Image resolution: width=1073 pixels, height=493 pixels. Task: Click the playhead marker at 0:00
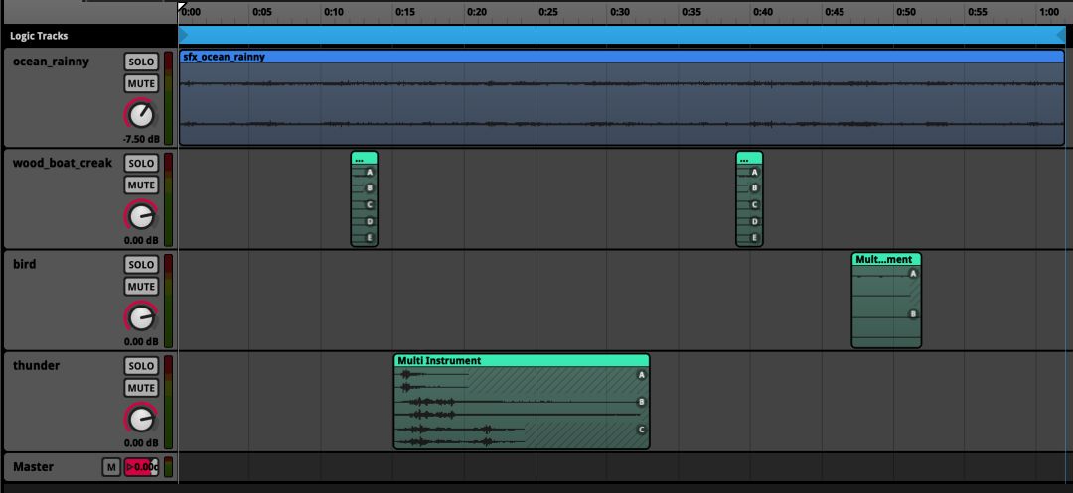click(182, 7)
